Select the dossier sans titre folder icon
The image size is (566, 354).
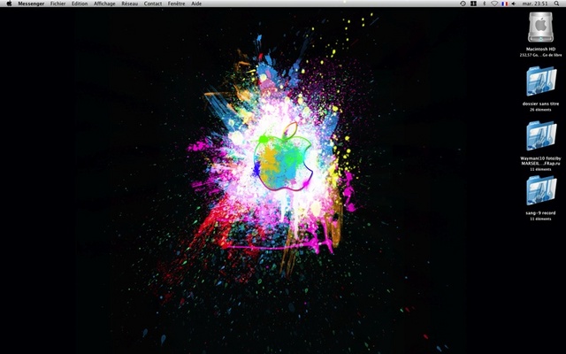[x=541, y=81]
